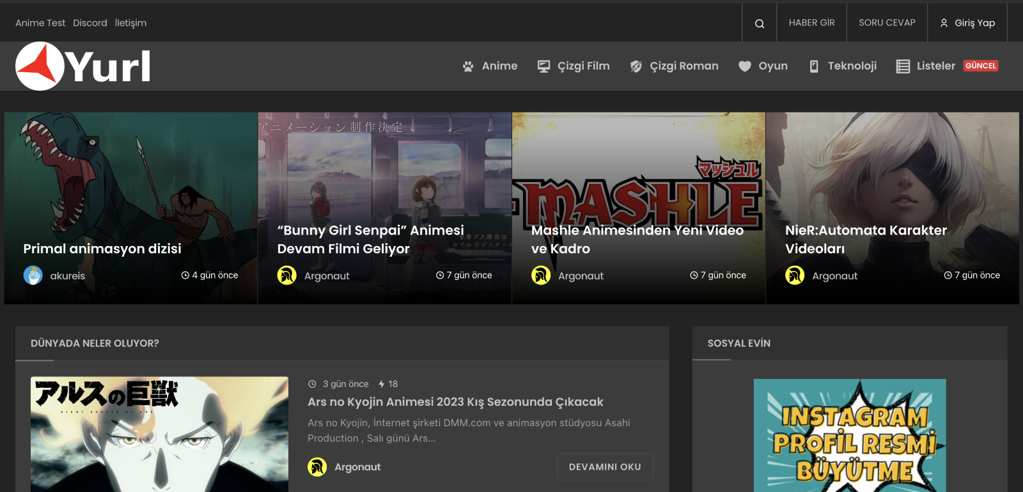Click DEVAMINI OKU button
Viewport: 1023px width, 492px height.
(605, 467)
